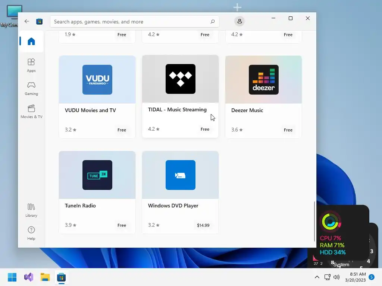Click the Windows DVD Player app icon
Screen dimensions: 382x286
[x=180, y=175]
